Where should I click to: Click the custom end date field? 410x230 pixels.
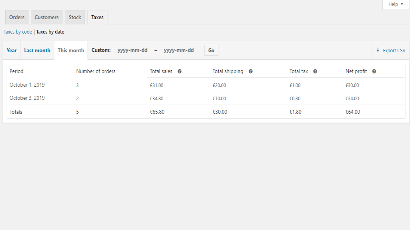coord(179,50)
